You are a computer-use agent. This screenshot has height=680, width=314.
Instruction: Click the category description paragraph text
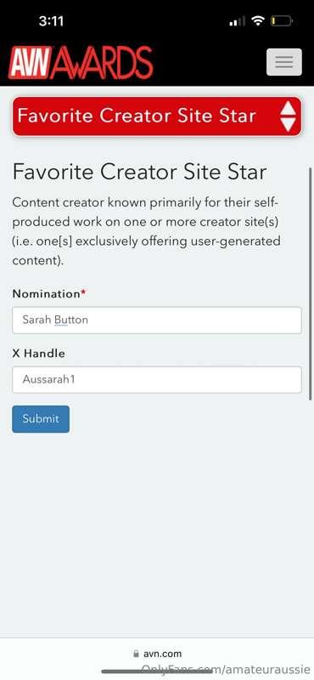146,231
